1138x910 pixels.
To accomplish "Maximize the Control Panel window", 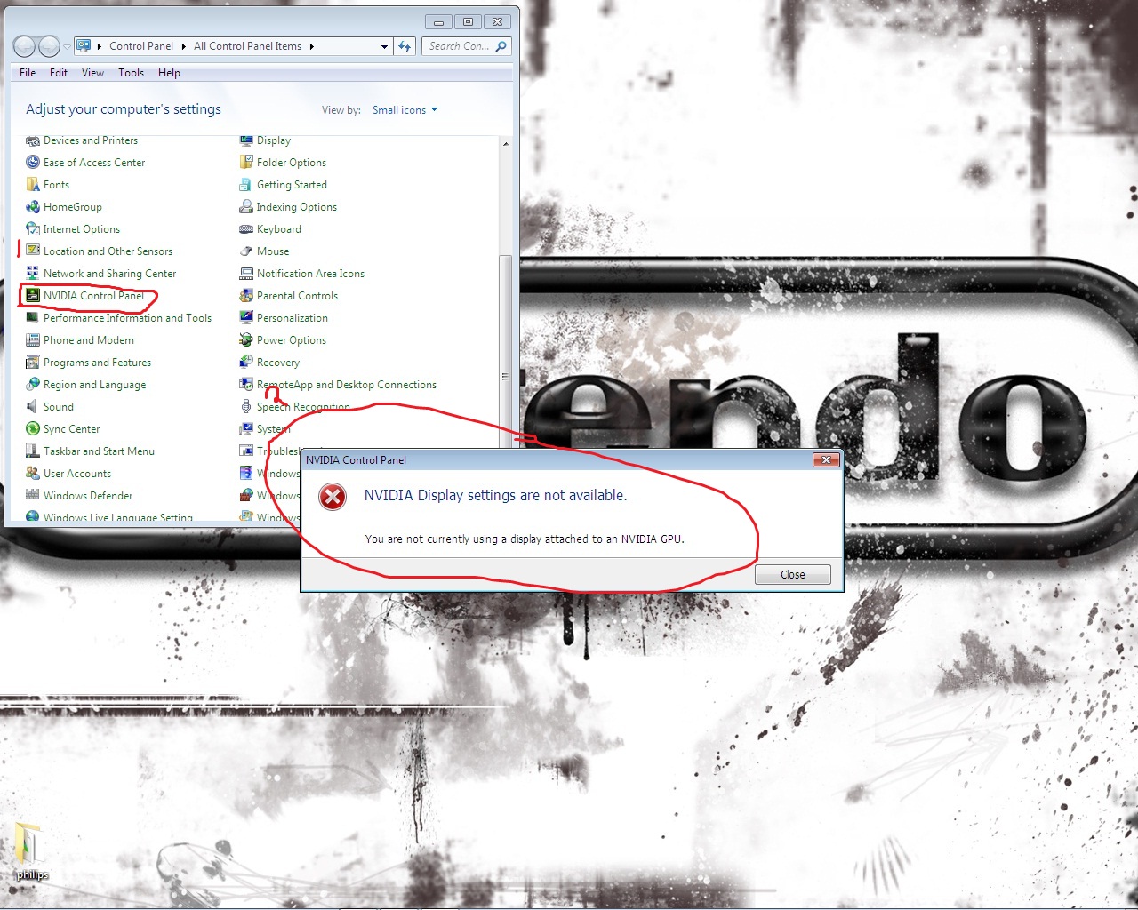I will 468,22.
